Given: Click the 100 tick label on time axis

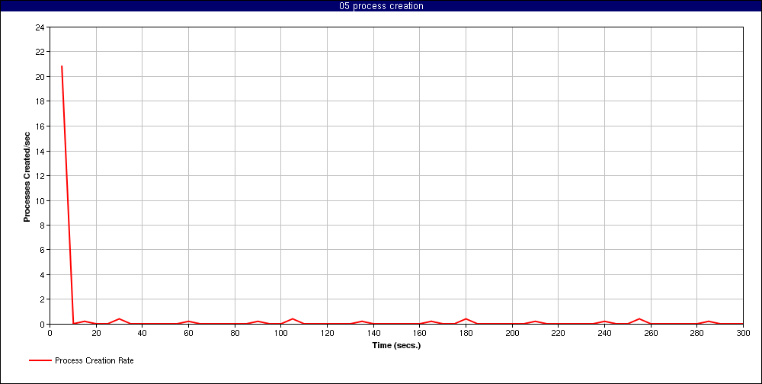Looking at the screenshot, I should (280, 333).
